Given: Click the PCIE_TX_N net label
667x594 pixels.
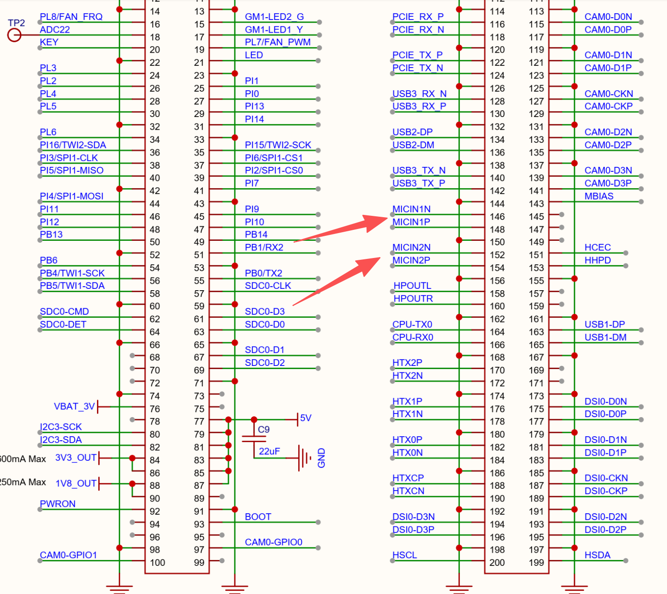Looking at the screenshot, I should (417, 68).
